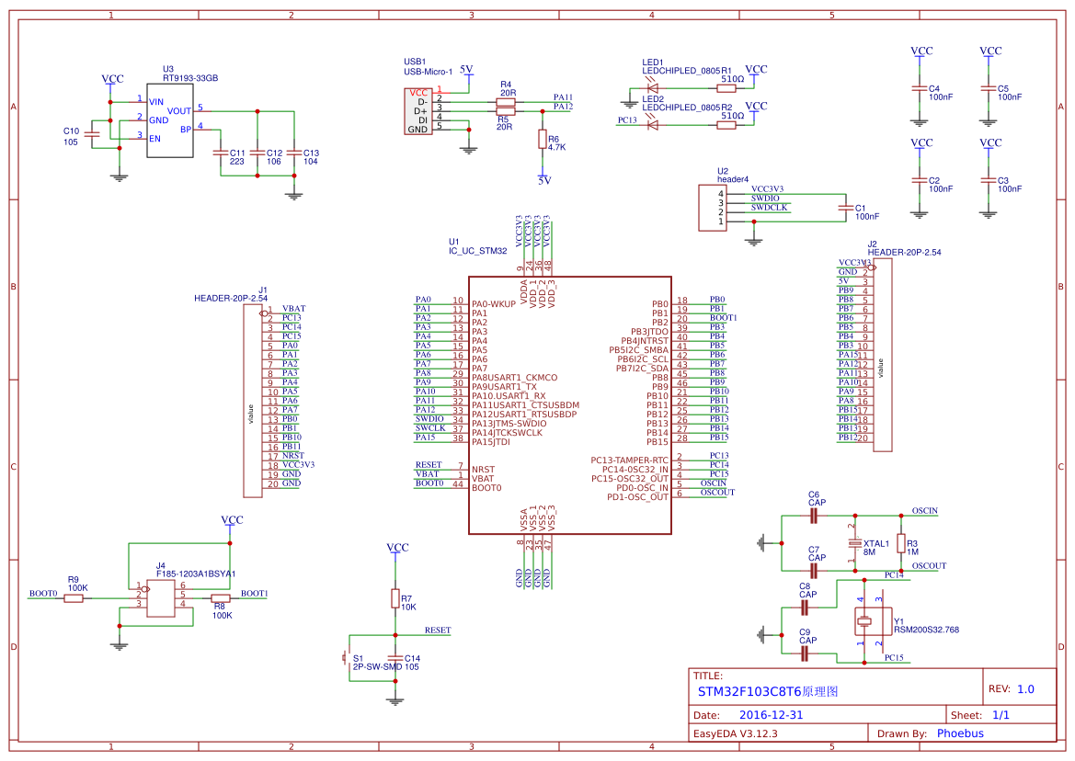
Task: Click the REV value 1.0
Action: [x=1025, y=689]
